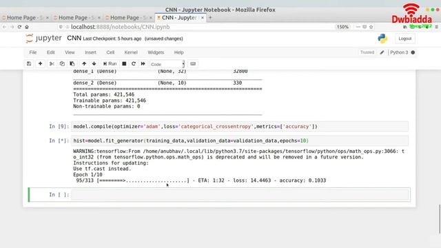This screenshot has height=248, width=441.
Task: Switch to the second Home Page tab
Action: click(76, 17)
